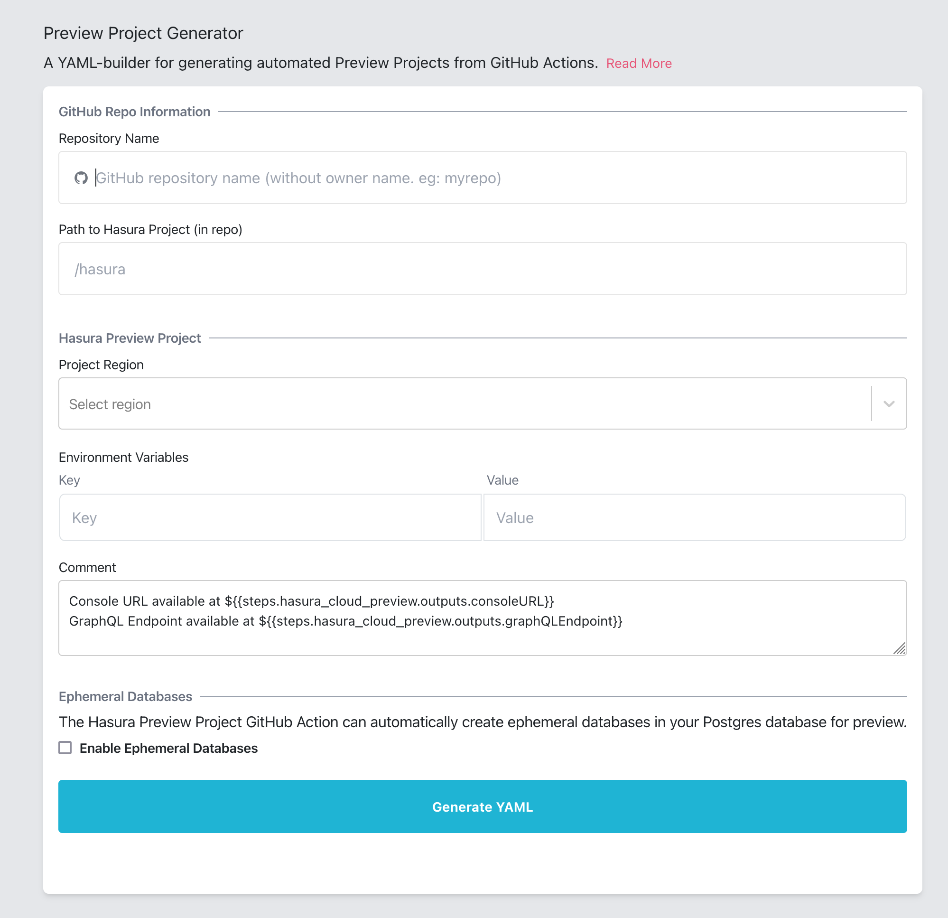Image resolution: width=948 pixels, height=918 pixels.
Task: Click the Enable Ephemeral Databases label text
Action: (x=168, y=748)
